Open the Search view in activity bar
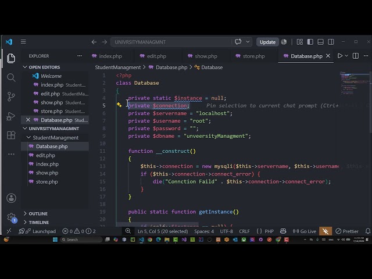The width and height of the screenshot is (372, 279). tap(11, 77)
